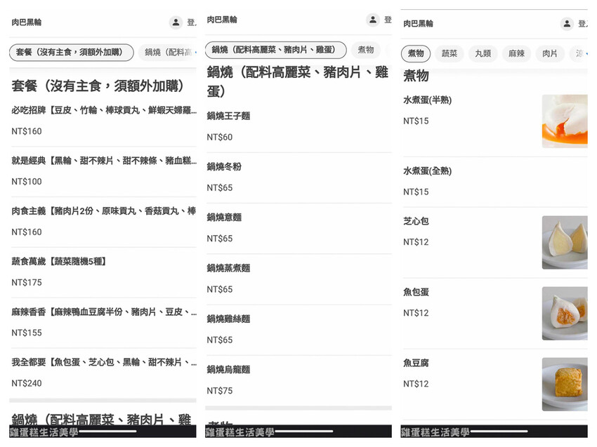
Task: Tap the account icon in the left panel
Action: [176, 22]
